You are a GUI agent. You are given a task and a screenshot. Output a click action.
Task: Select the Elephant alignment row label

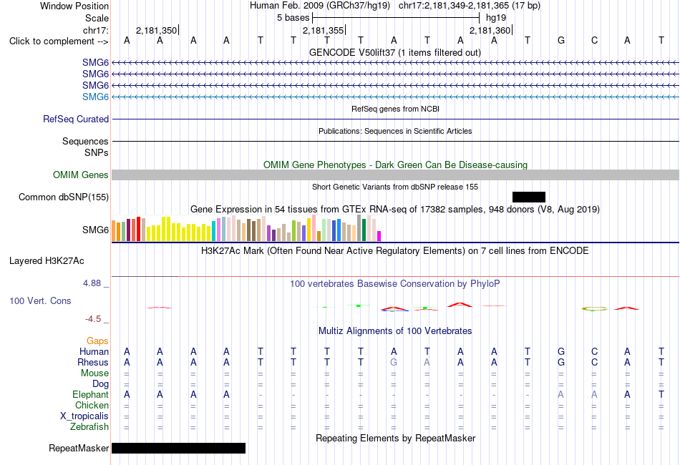coord(91,394)
